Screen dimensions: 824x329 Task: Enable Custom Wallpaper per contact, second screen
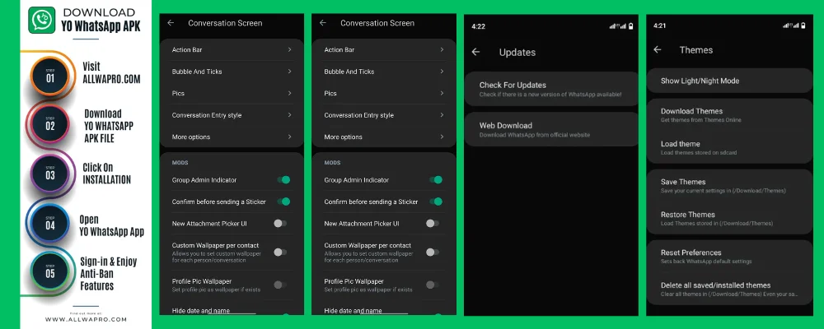coord(433,252)
